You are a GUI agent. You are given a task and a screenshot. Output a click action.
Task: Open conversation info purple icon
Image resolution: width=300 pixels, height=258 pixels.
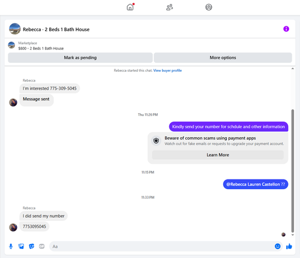click(x=286, y=29)
